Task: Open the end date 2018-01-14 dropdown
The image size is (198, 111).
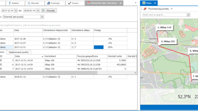Action: [38, 11]
